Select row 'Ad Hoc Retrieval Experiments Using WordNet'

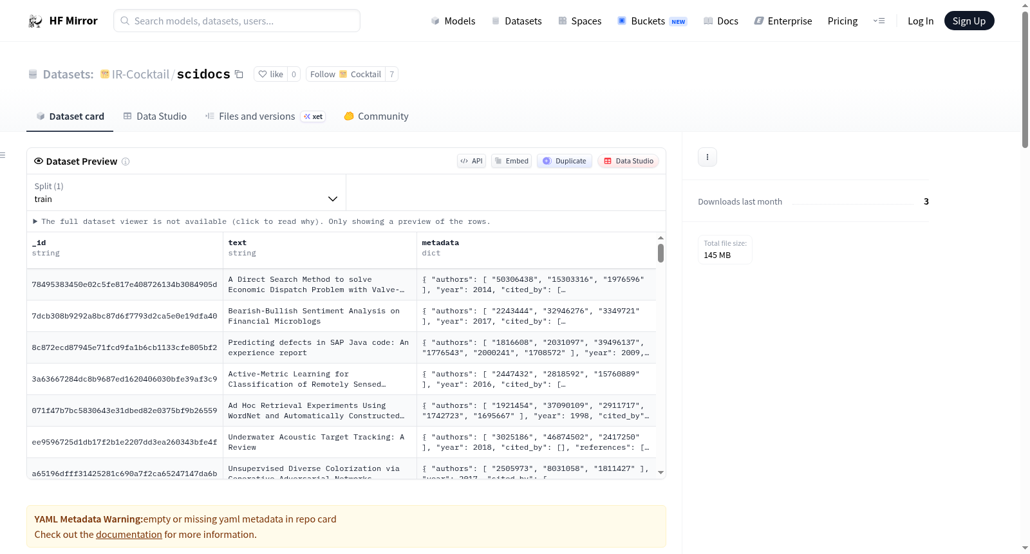tap(341, 411)
